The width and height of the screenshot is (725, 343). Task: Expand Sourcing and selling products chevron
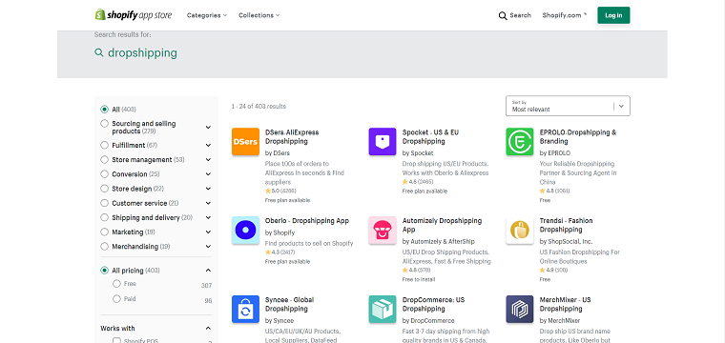[208, 128]
